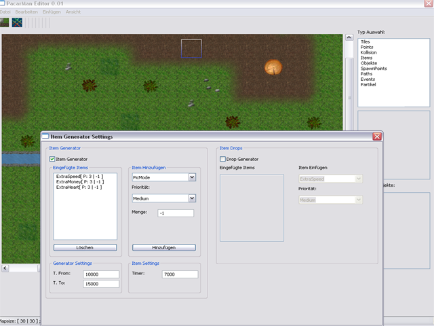Select SpawnPoints in the Typ Auswahl list

(x=374, y=69)
